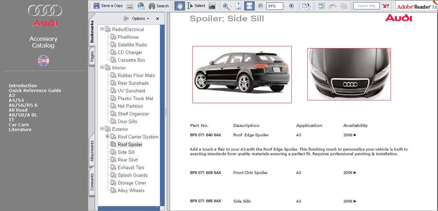The height and width of the screenshot is (211, 438).
Task: Click the Rotate view pages icon
Action: (305, 6)
